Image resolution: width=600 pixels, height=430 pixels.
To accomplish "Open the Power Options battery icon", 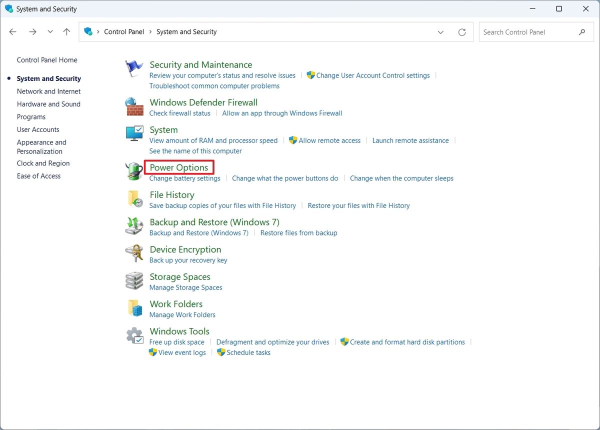I will pos(134,171).
